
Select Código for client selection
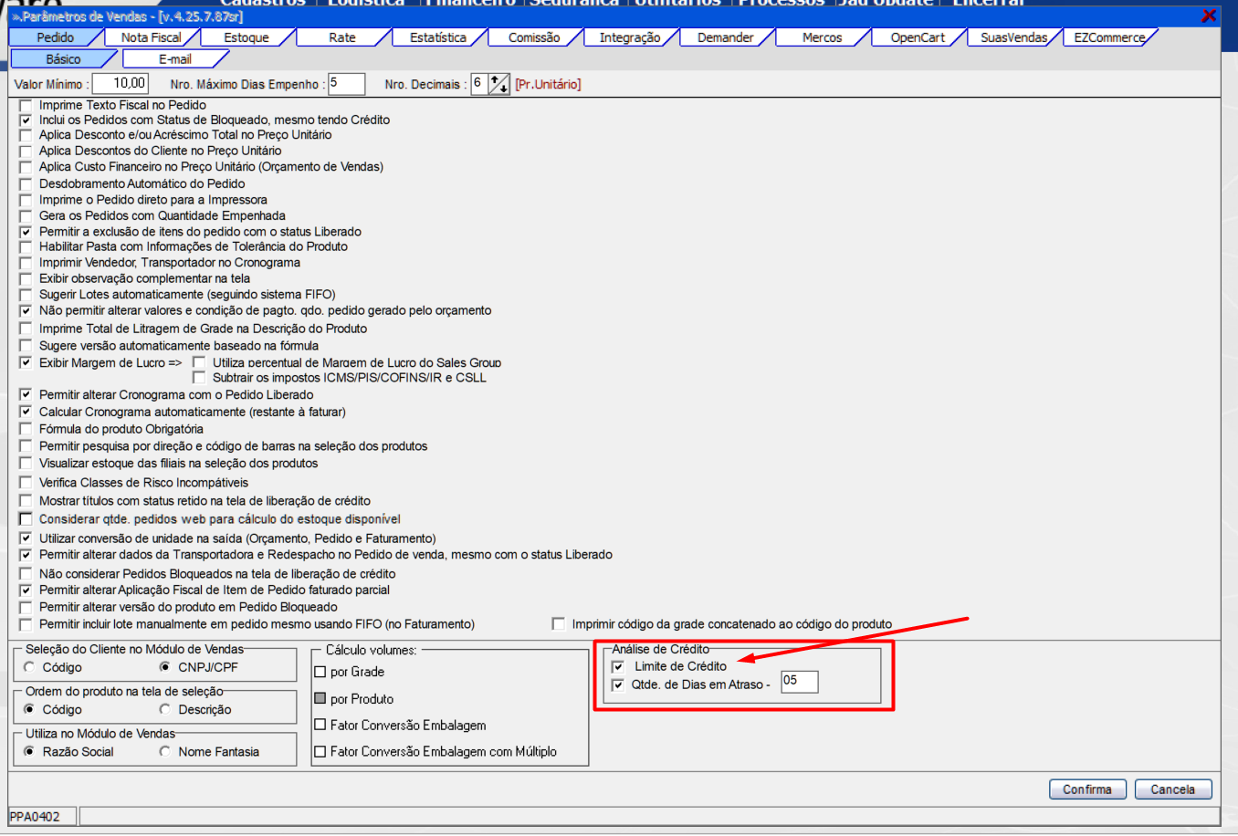coord(30,667)
